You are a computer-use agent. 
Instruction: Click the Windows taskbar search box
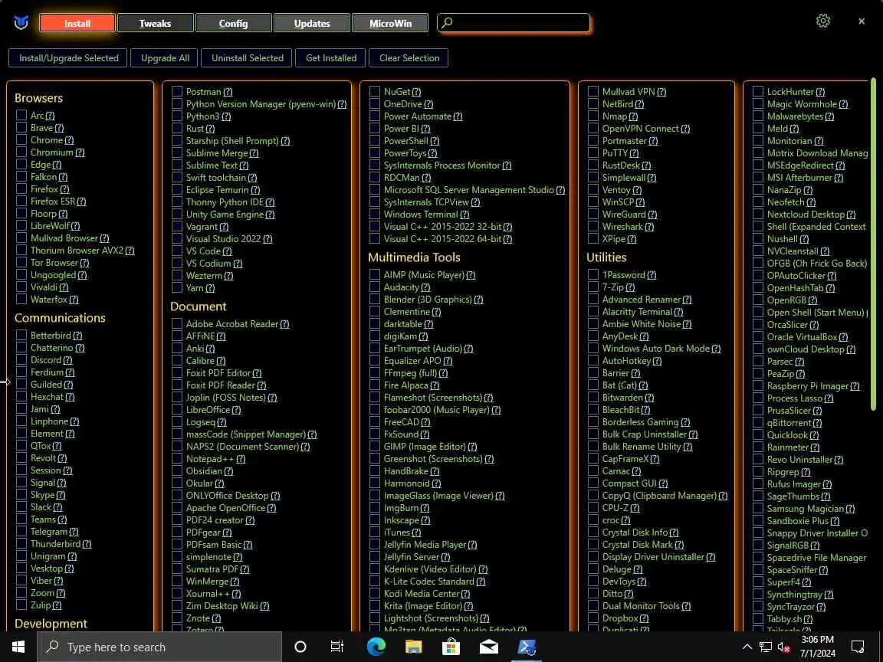pos(159,647)
